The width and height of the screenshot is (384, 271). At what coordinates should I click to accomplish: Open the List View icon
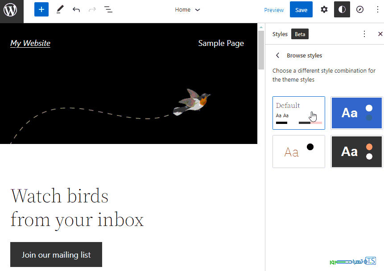(108, 10)
